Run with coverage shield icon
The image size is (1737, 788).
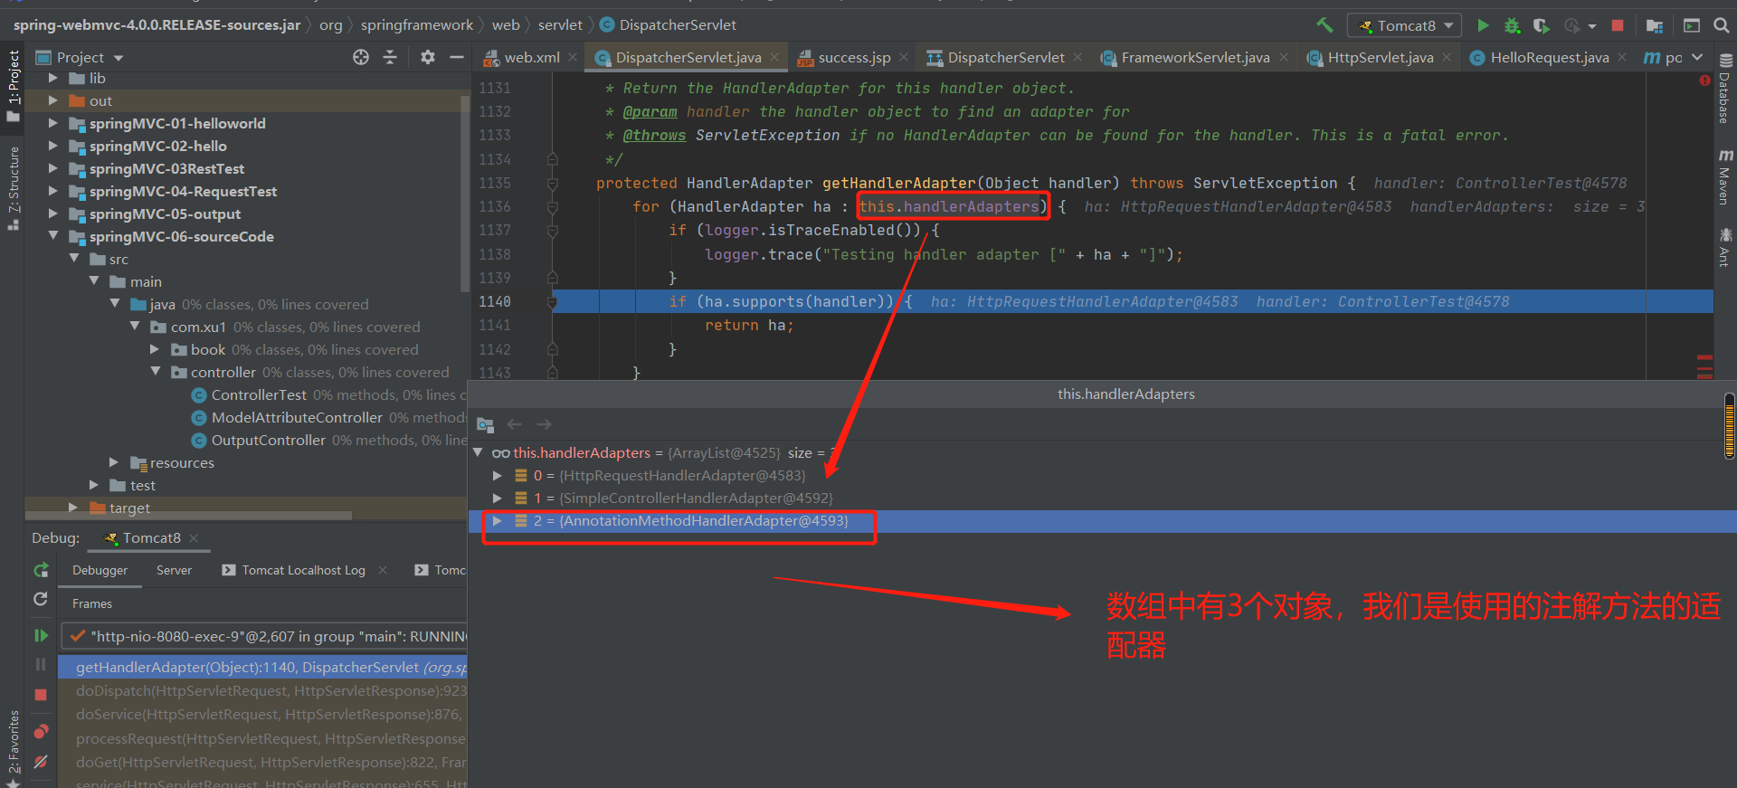[1541, 25]
